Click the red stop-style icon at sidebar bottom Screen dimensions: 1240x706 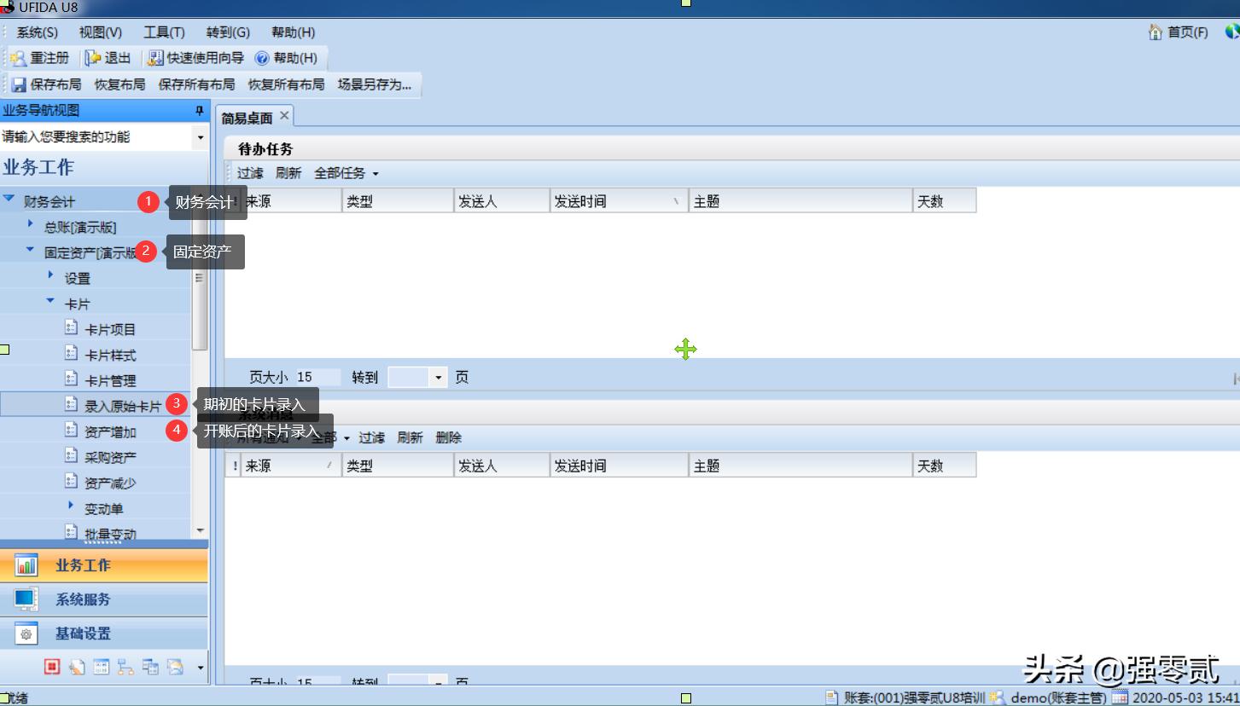click(x=50, y=667)
